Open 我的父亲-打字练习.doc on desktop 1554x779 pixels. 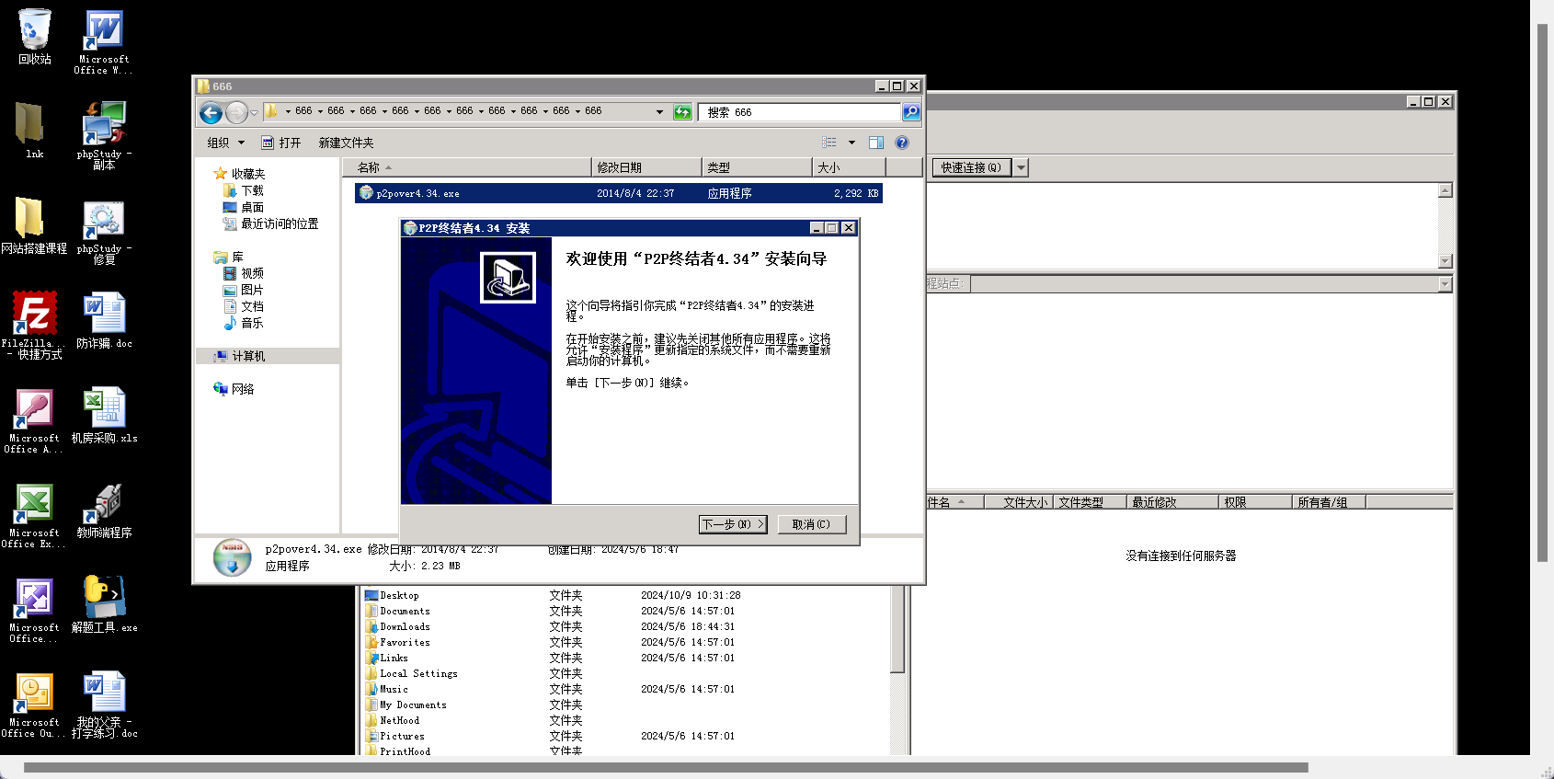click(x=103, y=705)
